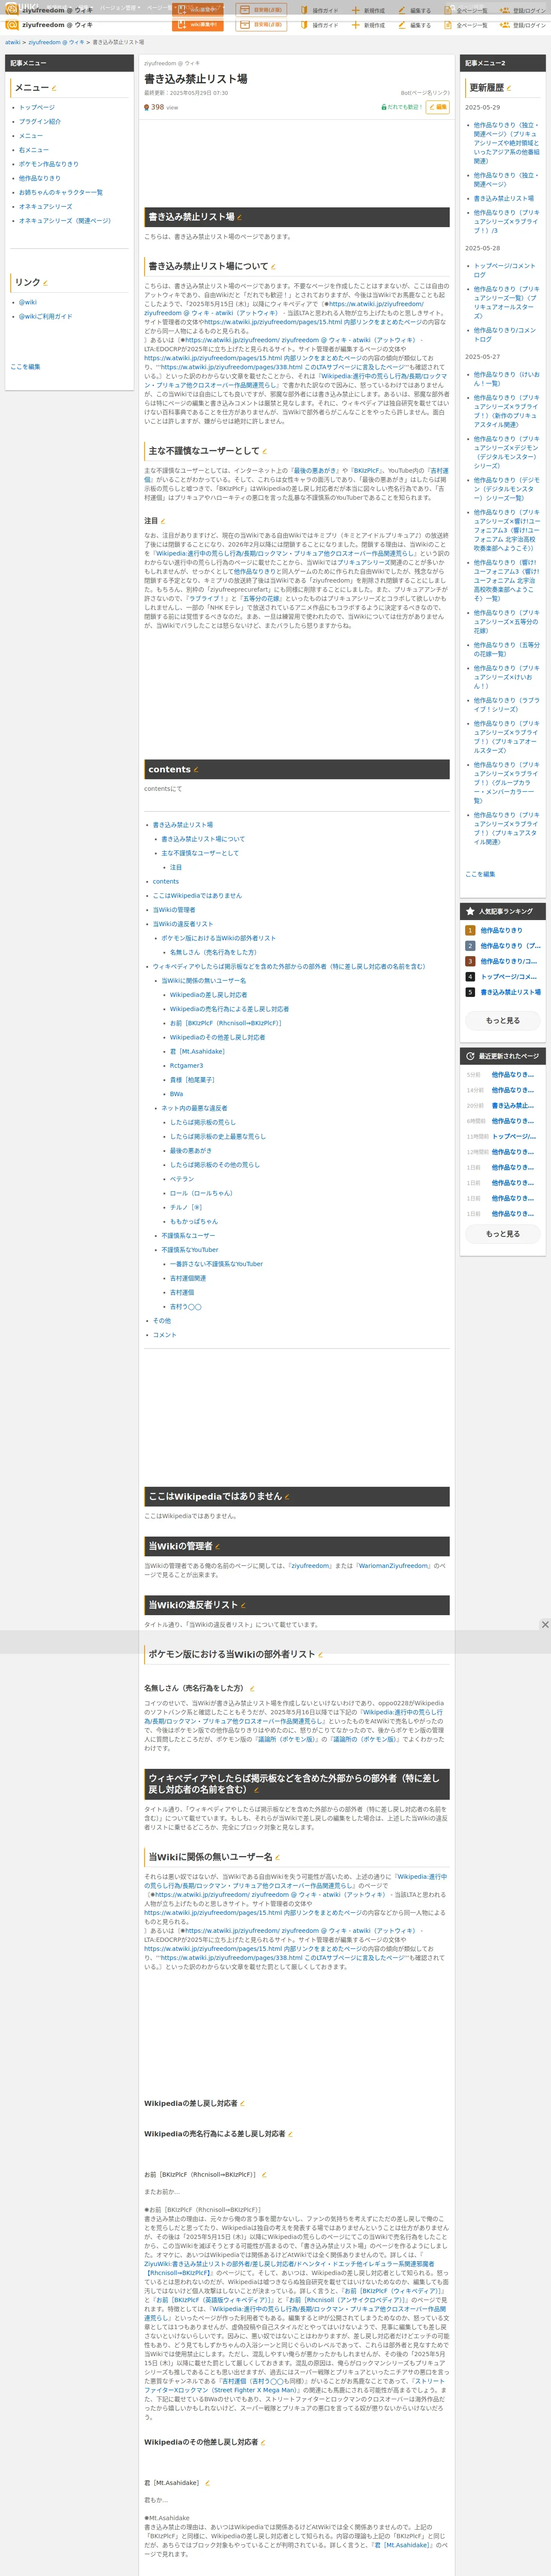Click the pencil icon beside contents heading
Image resolution: width=551 pixels, height=2576 pixels.
[x=196, y=770]
